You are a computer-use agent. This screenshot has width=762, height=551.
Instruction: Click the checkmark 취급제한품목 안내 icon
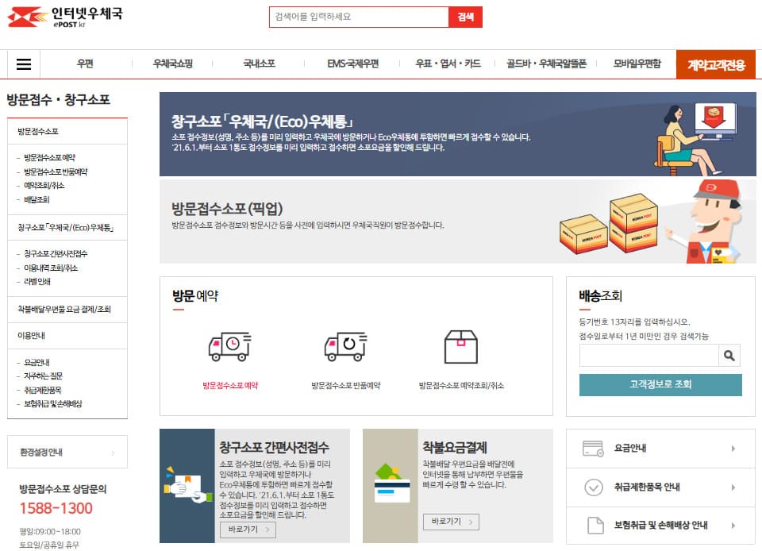pos(594,487)
